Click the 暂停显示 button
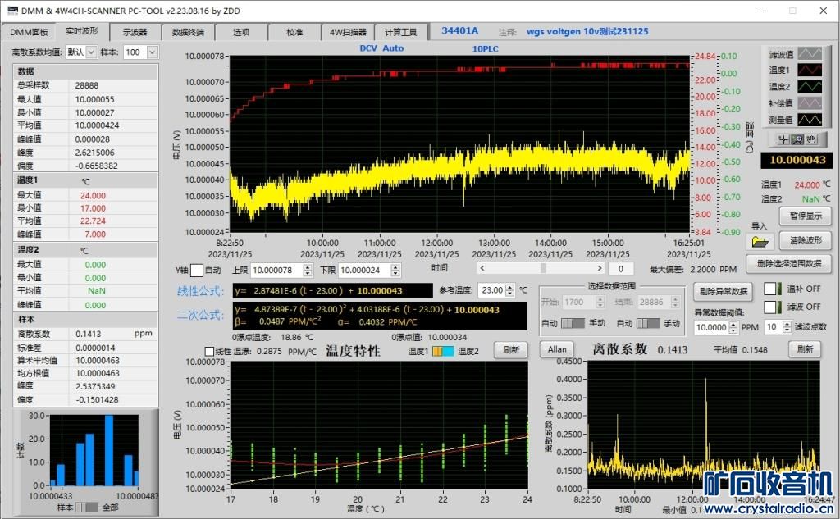Image resolution: width=840 pixels, height=519 pixels. 805,216
